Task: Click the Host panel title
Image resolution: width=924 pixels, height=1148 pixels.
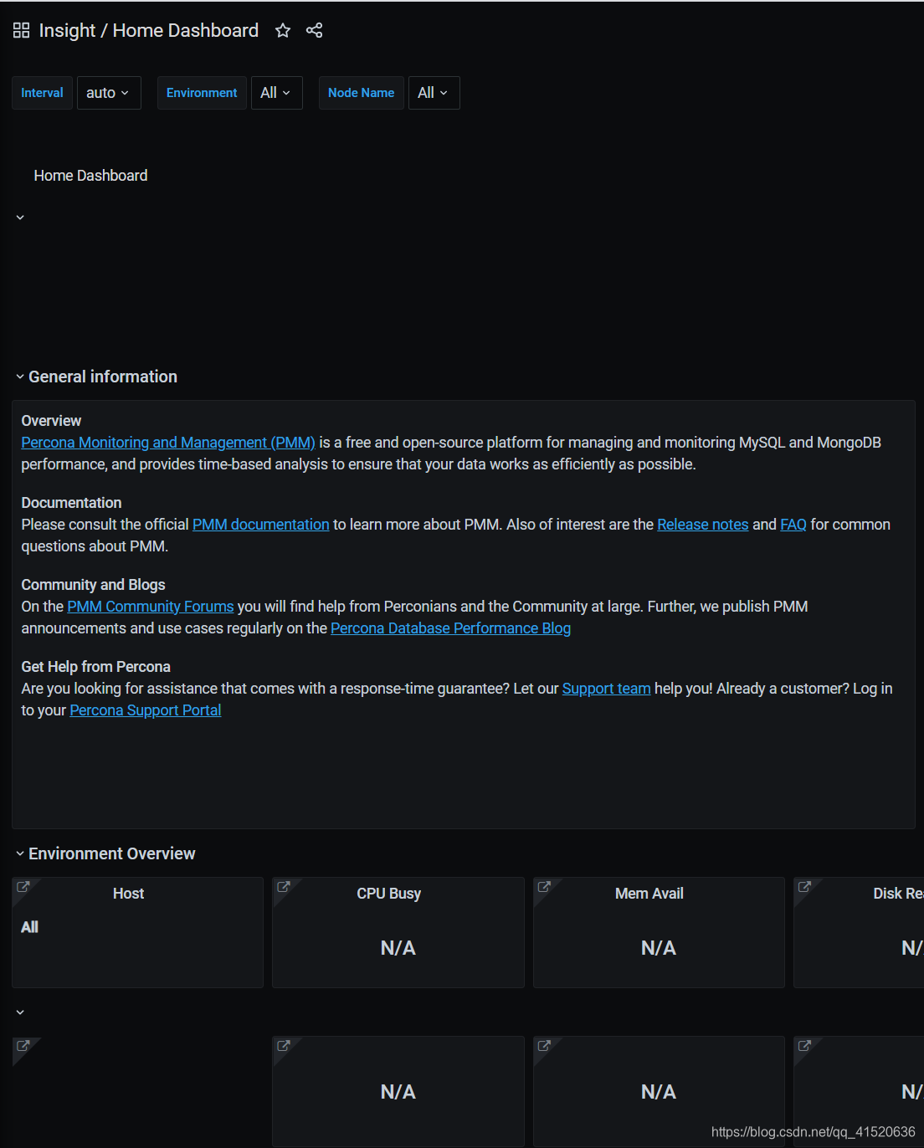Action: 129,894
